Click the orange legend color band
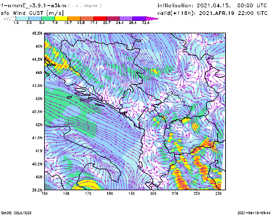The height and width of the screenshot is (215, 278). point(74,18)
